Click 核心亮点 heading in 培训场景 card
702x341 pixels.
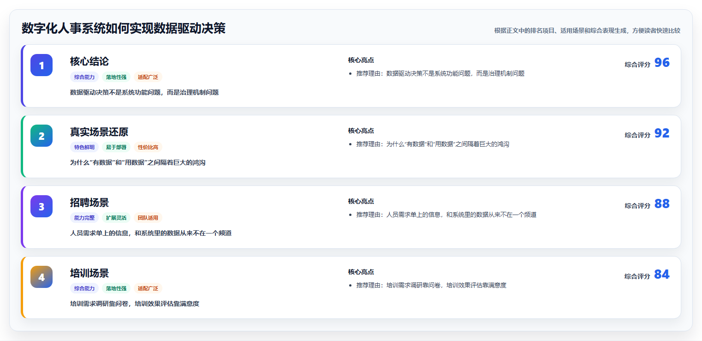(361, 272)
